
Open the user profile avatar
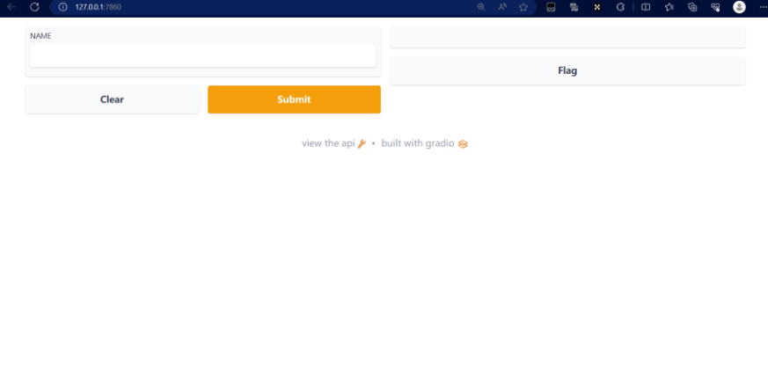(x=739, y=7)
